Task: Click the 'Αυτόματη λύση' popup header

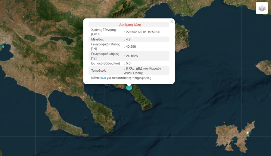Action: (130, 25)
